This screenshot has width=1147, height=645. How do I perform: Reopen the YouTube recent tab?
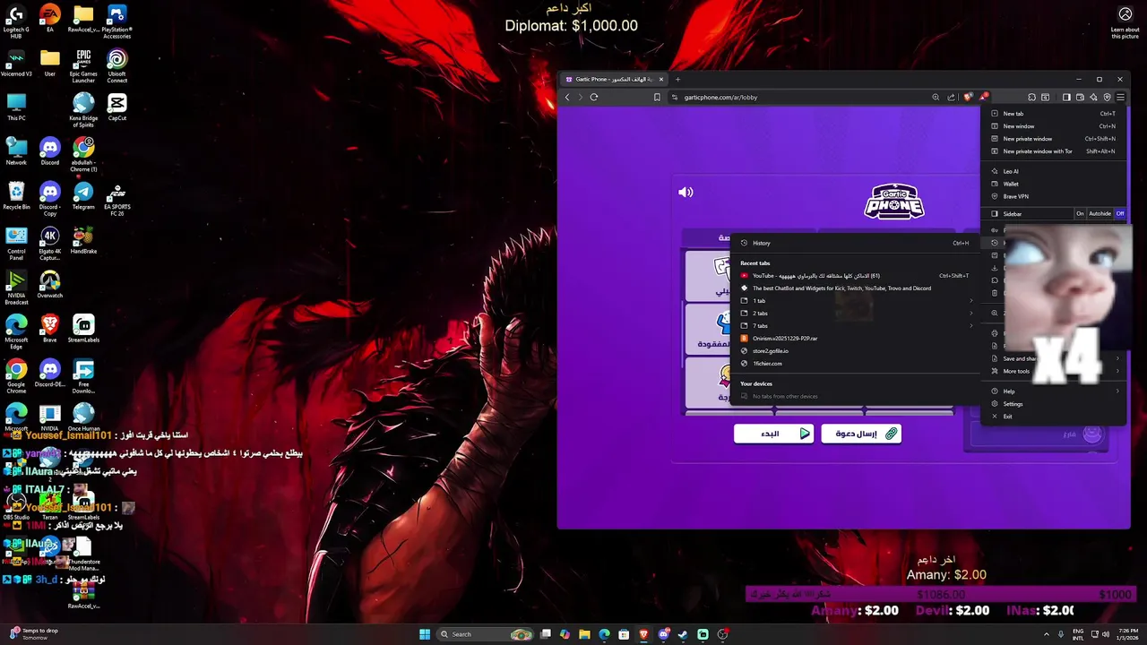pyautogui.click(x=856, y=276)
